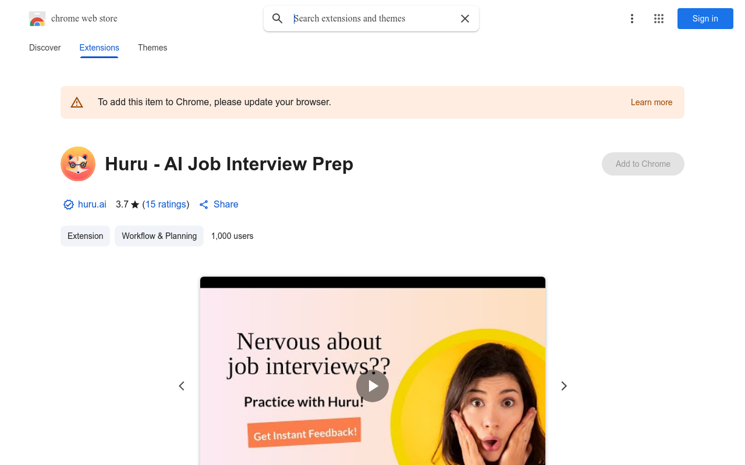This screenshot has width=745, height=465.
Task: Click the Share link text
Action: point(226,205)
